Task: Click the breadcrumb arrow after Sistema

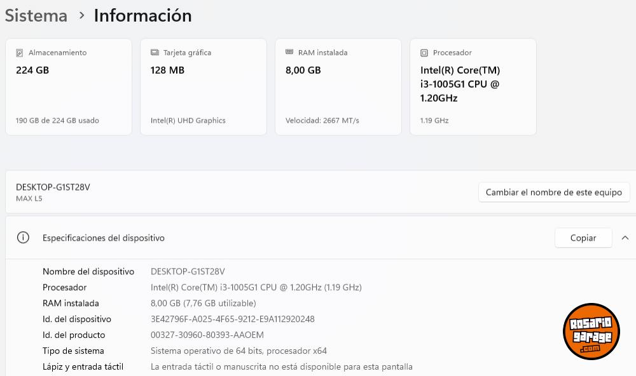Action: tap(81, 16)
